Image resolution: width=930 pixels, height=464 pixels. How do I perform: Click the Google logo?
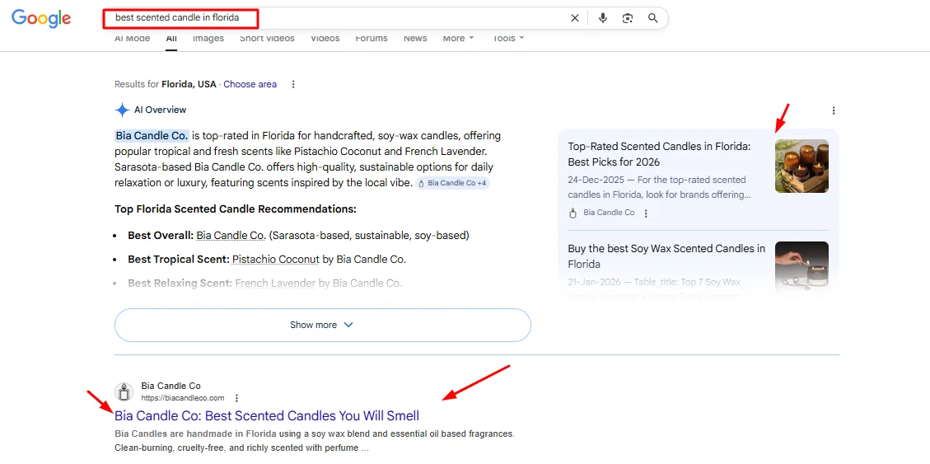tap(41, 18)
